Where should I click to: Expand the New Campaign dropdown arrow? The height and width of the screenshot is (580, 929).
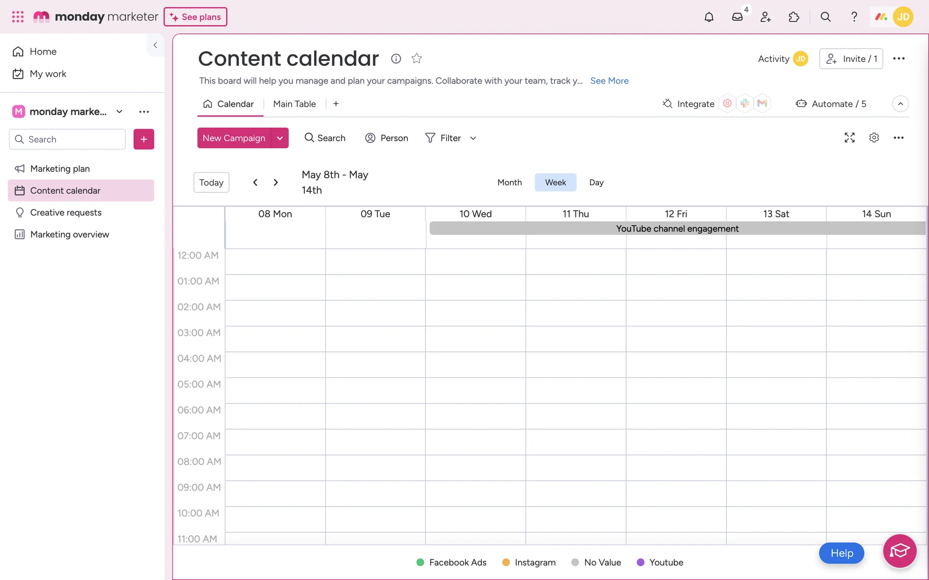(280, 138)
